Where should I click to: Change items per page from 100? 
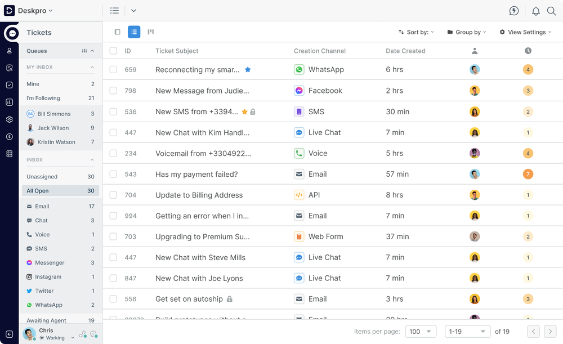tap(421, 332)
